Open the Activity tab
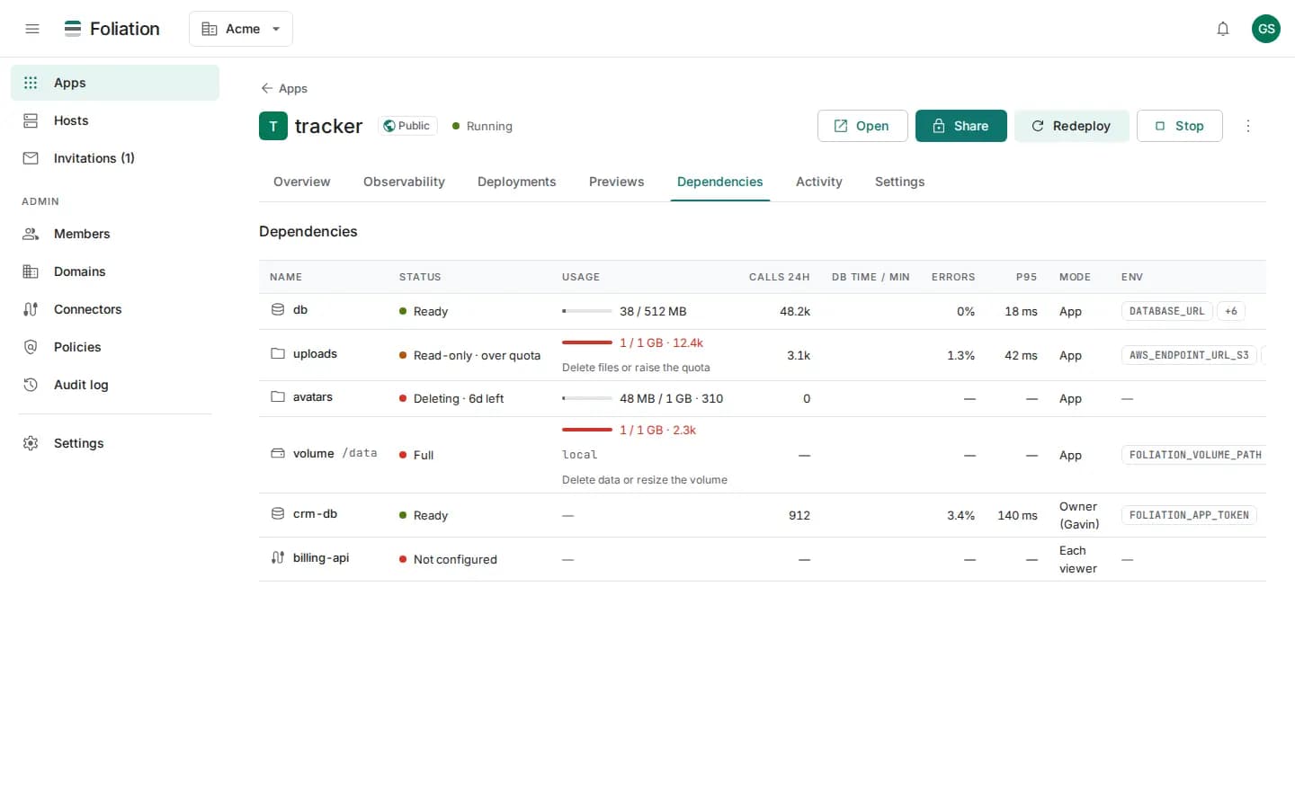 coord(819,182)
